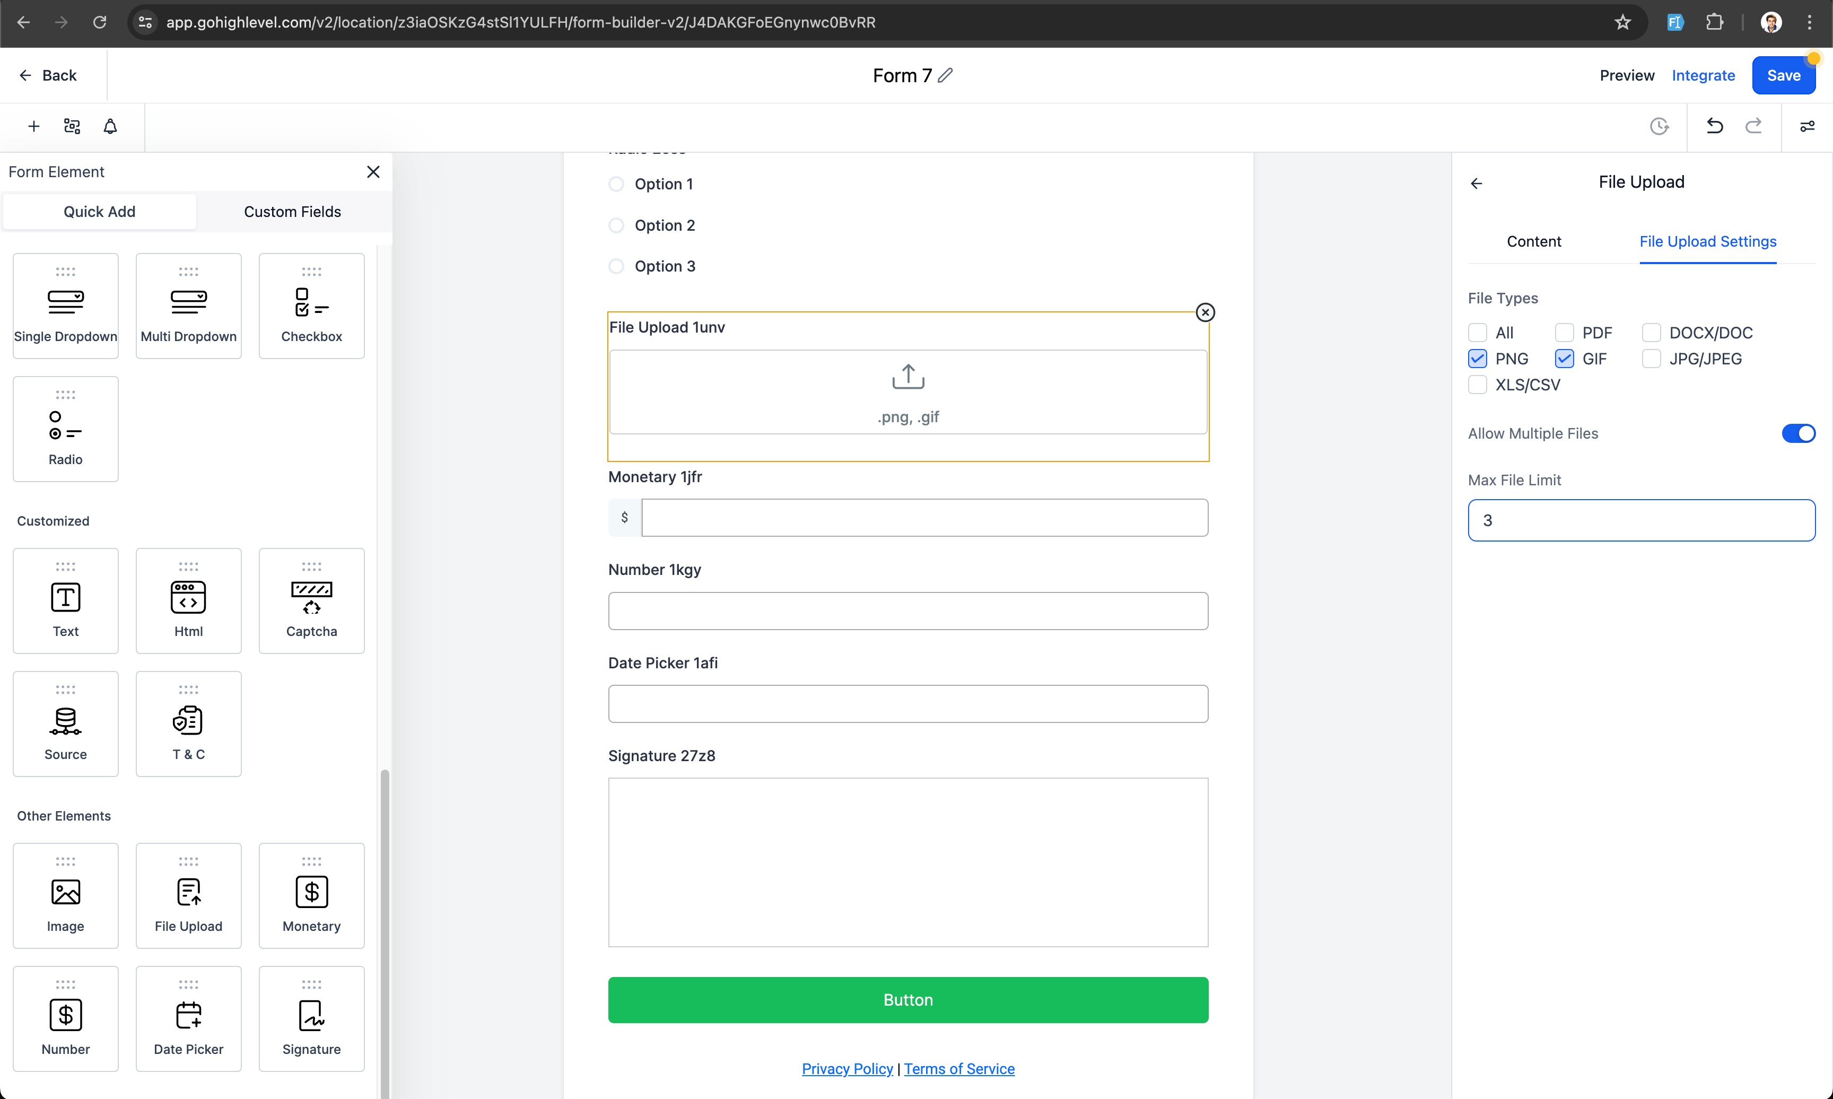The height and width of the screenshot is (1099, 1833).
Task: Go back from File Upload panel
Action: (x=1476, y=183)
